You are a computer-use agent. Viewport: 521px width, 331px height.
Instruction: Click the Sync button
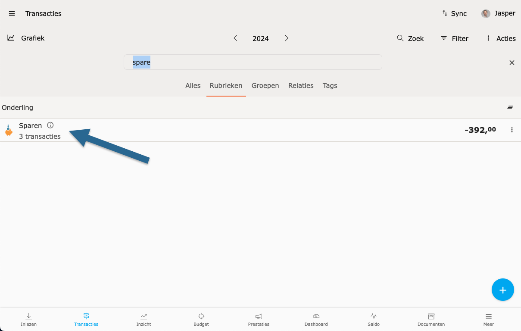[455, 13]
